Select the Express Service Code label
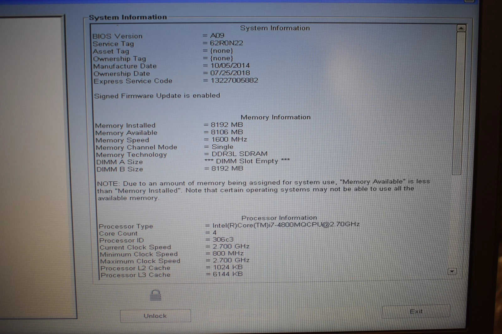The height and width of the screenshot is (334, 502). 133,81
